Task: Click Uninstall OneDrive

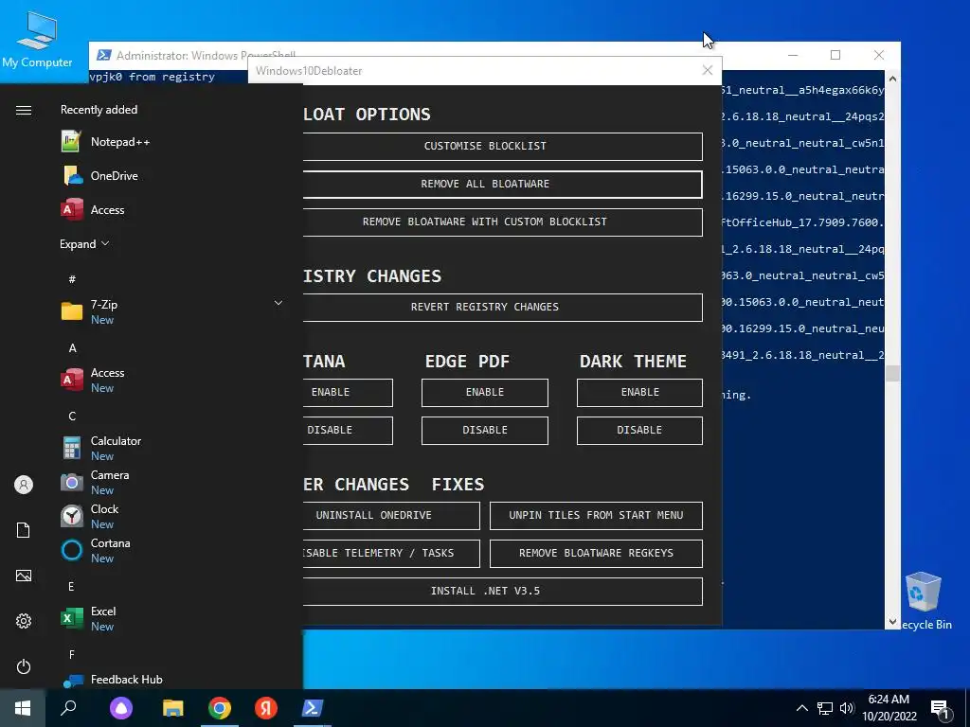Action: tap(391, 516)
